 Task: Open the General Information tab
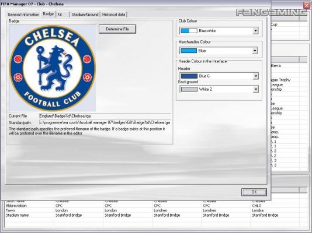[23, 15]
